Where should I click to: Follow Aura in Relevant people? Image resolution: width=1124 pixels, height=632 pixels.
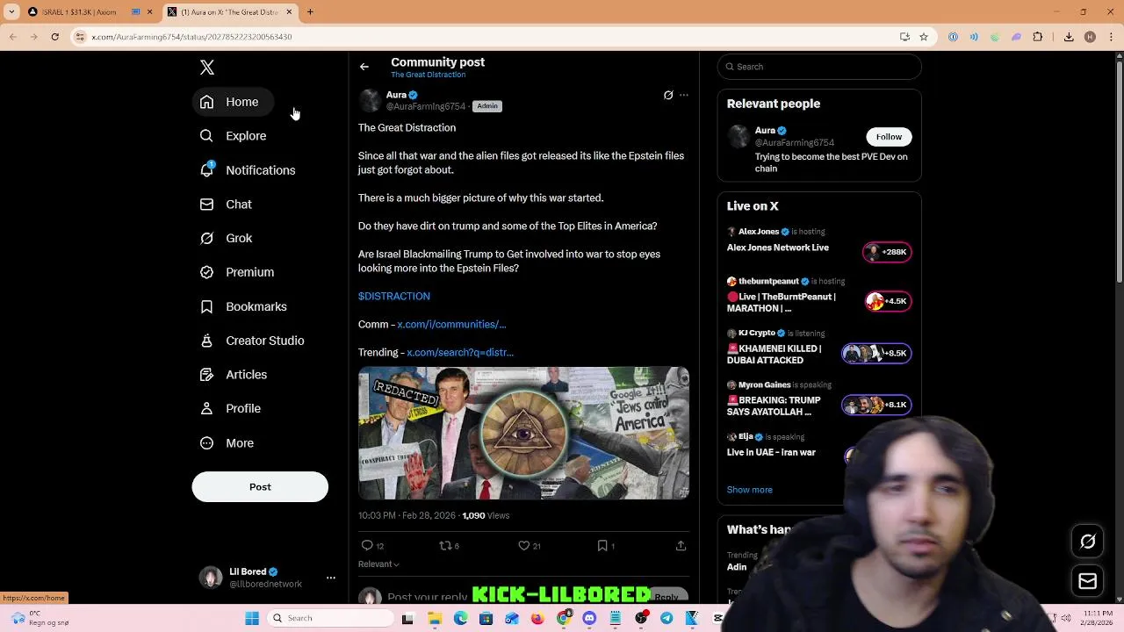click(x=889, y=137)
